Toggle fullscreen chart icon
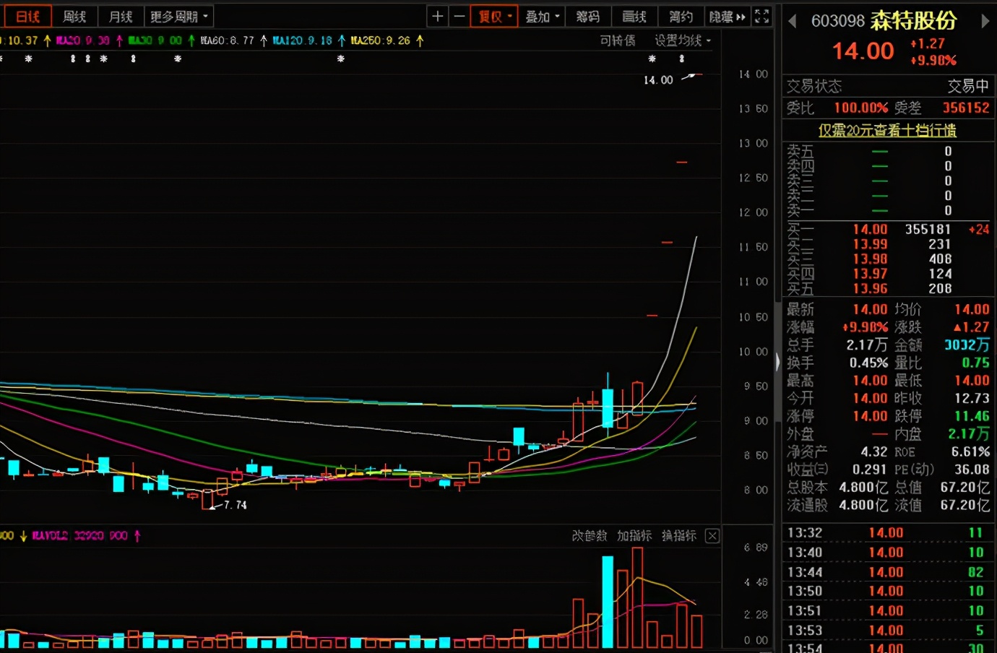The width and height of the screenshot is (997, 653). 761,16
